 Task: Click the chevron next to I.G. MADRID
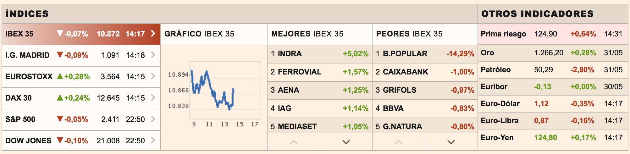[153, 55]
